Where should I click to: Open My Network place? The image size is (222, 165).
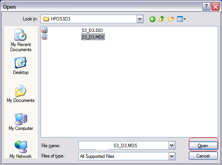[21, 150]
